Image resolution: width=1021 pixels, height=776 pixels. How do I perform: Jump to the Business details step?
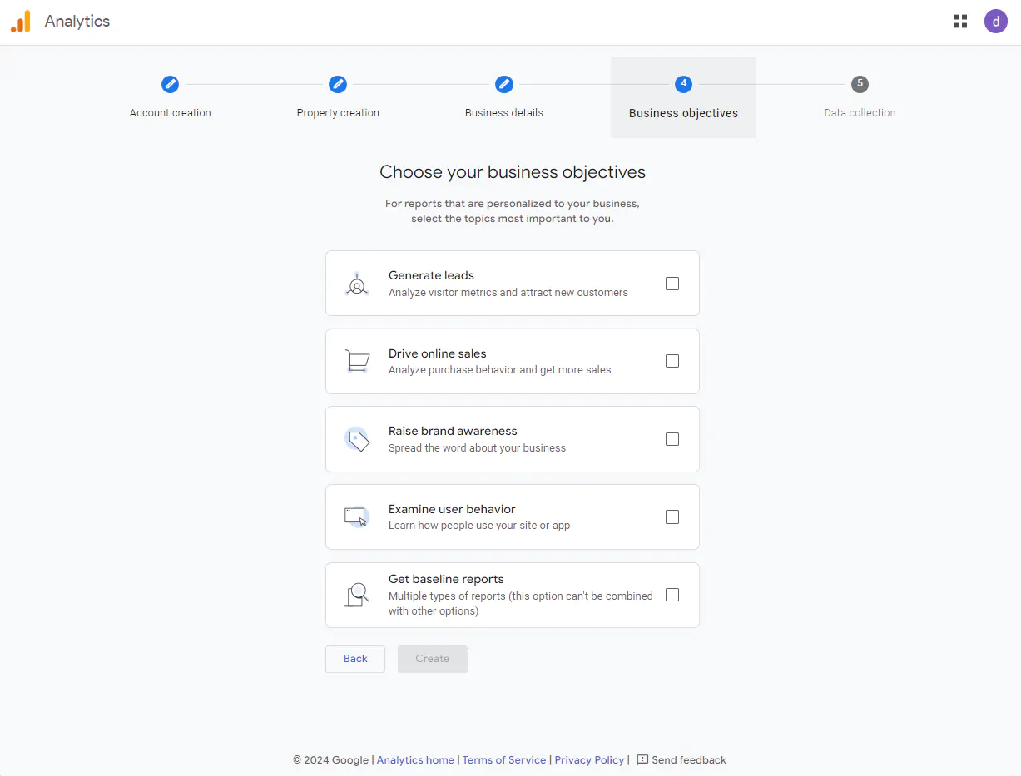coord(504,85)
